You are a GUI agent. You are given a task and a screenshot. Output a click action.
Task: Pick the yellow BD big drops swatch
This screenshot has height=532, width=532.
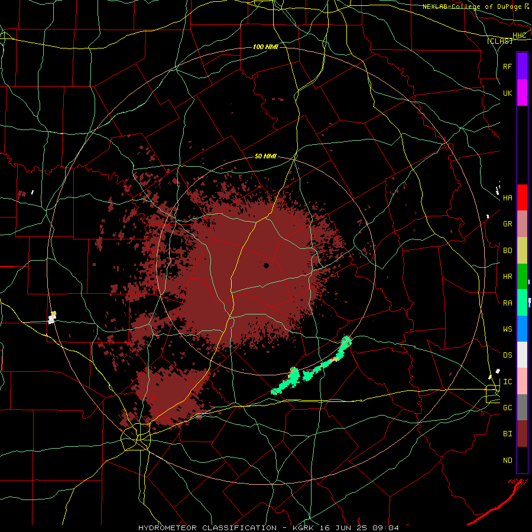[522, 251]
